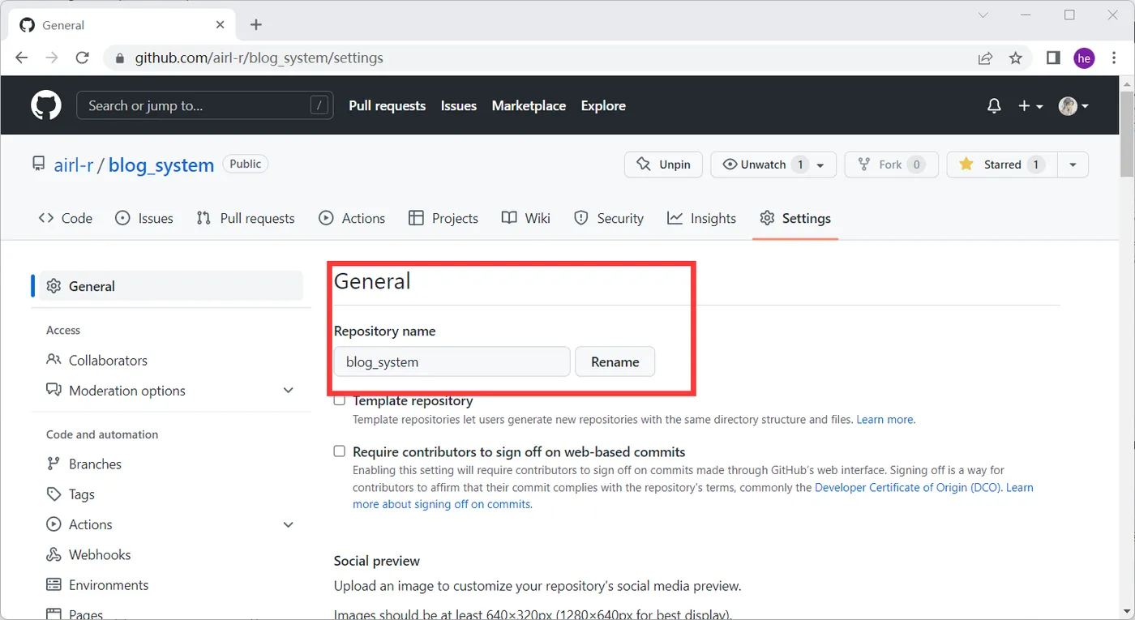Close the General browser tab
Screen dimensions: 1135x620
point(220,25)
